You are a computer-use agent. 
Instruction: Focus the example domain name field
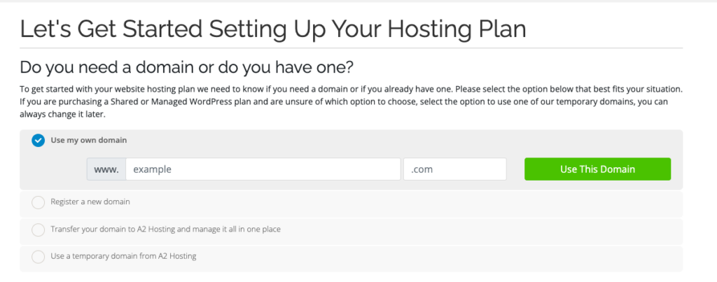coord(263,169)
